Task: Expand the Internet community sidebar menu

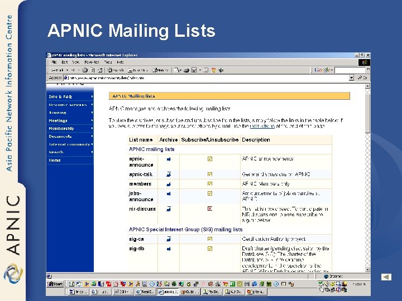Action: click(x=70, y=144)
